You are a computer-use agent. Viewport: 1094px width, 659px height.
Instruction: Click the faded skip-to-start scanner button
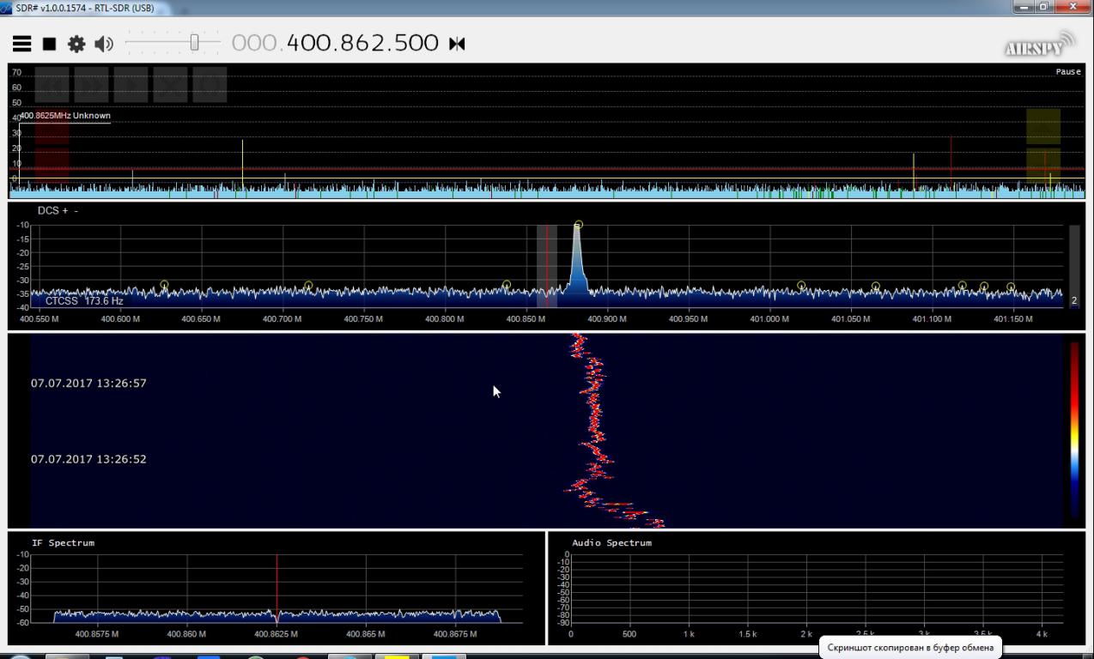[x=52, y=85]
